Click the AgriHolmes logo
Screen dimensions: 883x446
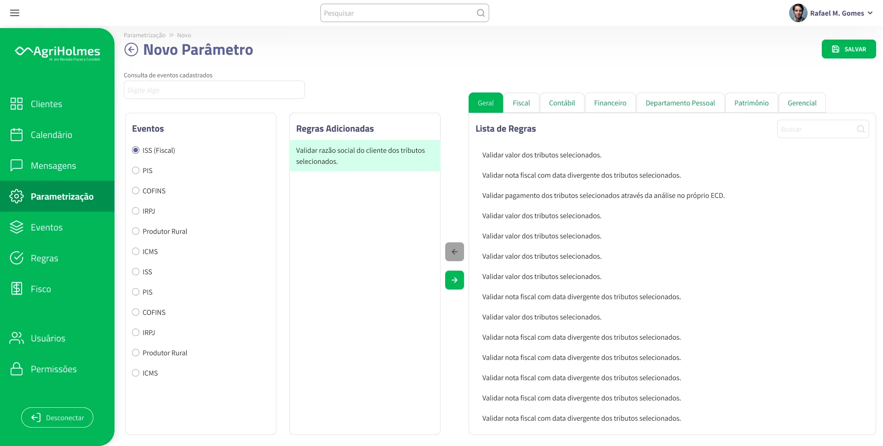coord(57,52)
